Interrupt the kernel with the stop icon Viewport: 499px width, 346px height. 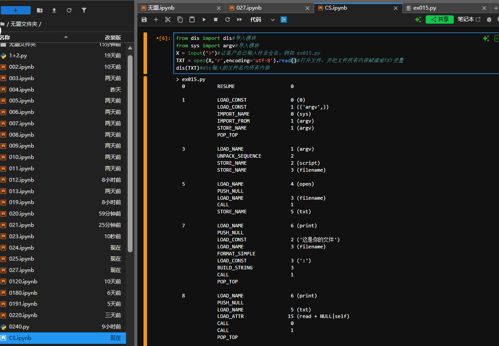[215, 20]
